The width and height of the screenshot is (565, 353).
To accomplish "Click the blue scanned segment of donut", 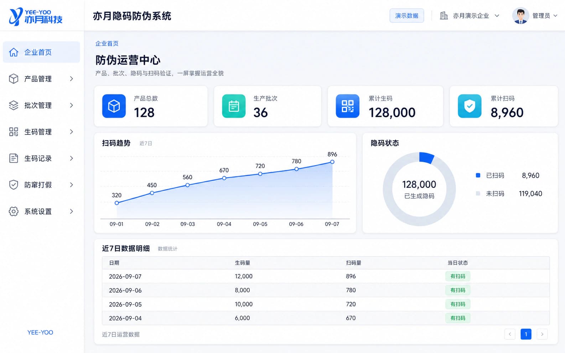I will pyautogui.click(x=426, y=158).
